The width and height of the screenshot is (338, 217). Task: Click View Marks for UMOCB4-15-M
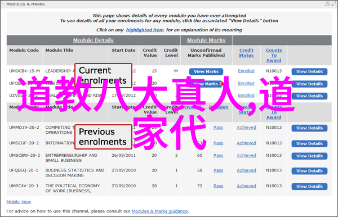coord(206,71)
